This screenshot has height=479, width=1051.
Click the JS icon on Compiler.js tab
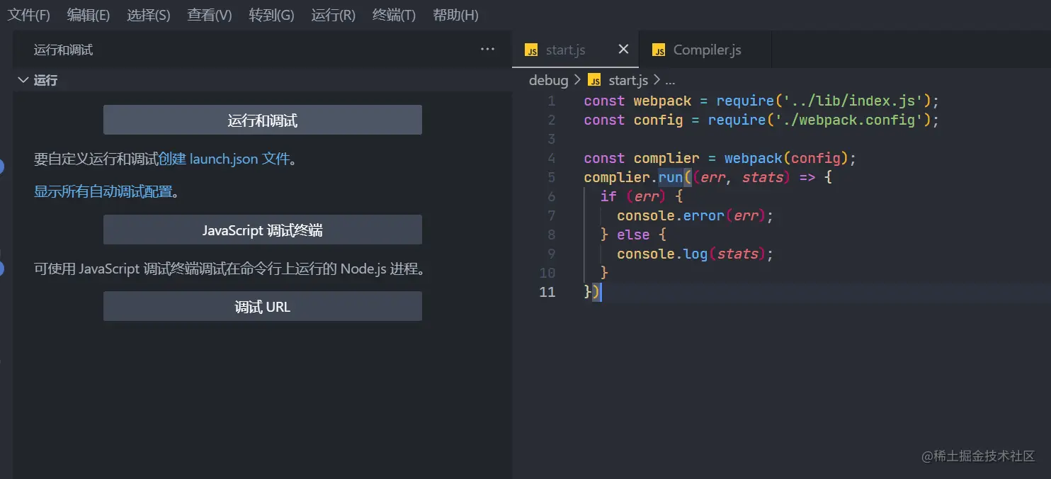pyautogui.click(x=659, y=50)
